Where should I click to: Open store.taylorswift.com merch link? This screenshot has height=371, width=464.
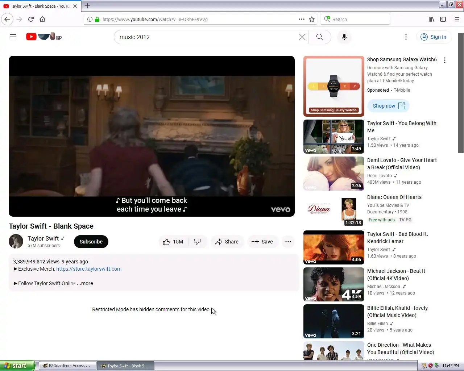click(x=89, y=269)
